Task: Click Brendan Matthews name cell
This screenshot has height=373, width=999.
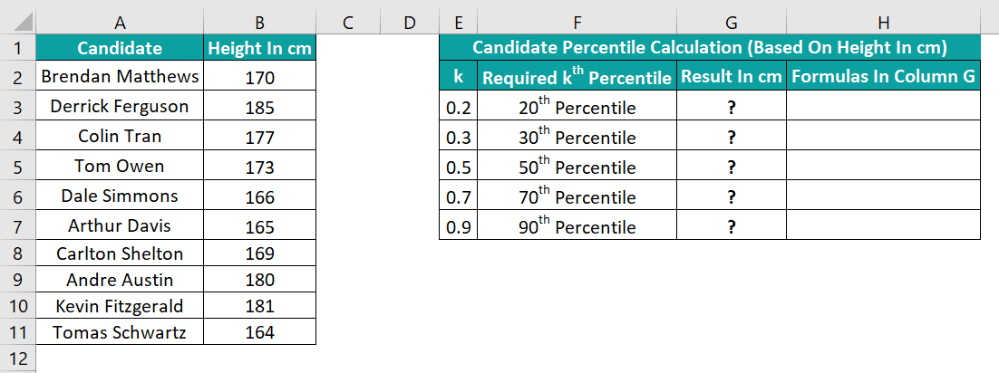Action: (x=120, y=77)
